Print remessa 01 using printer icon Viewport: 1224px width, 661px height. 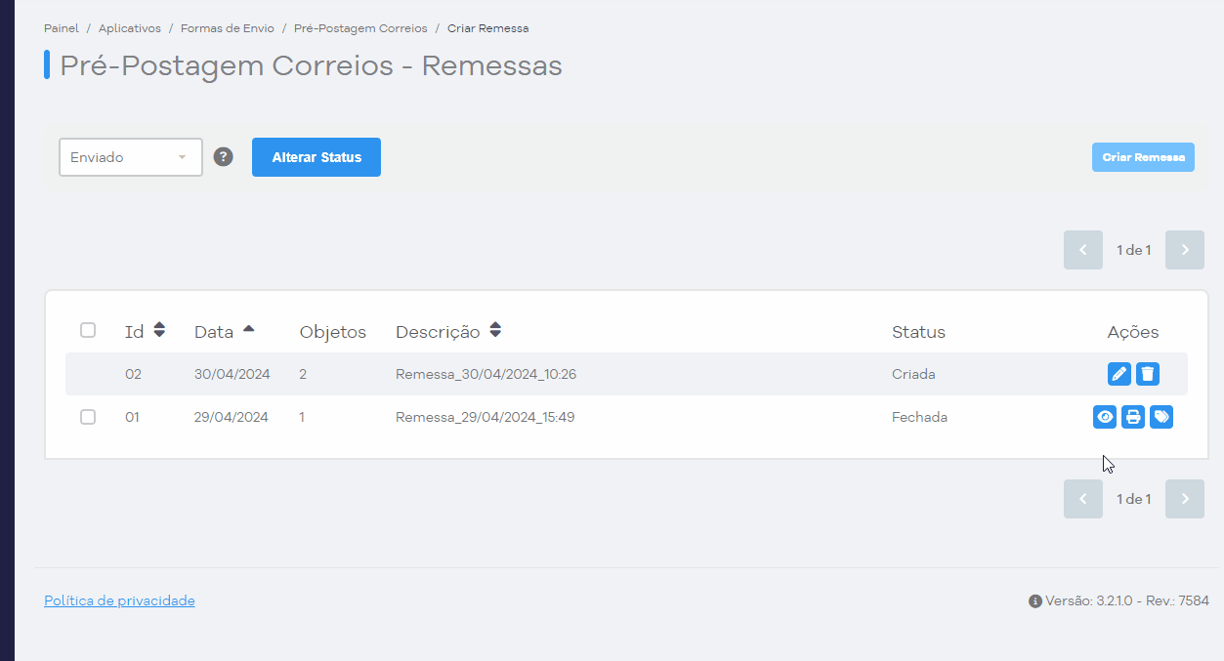click(x=1133, y=417)
